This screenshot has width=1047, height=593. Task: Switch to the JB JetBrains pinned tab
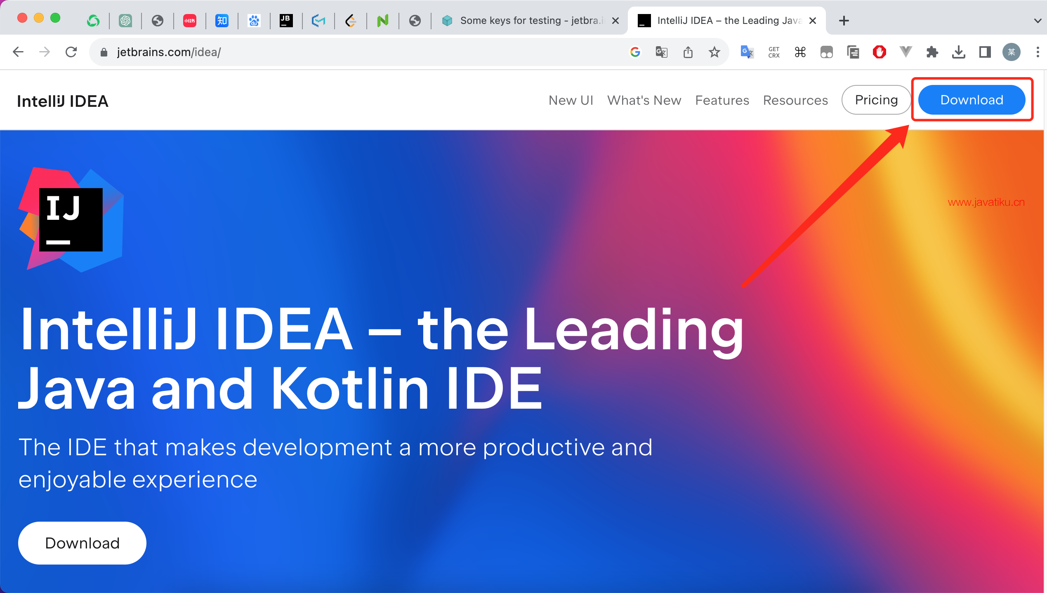click(286, 20)
